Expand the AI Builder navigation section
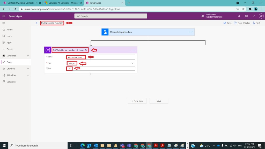 [28, 75]
